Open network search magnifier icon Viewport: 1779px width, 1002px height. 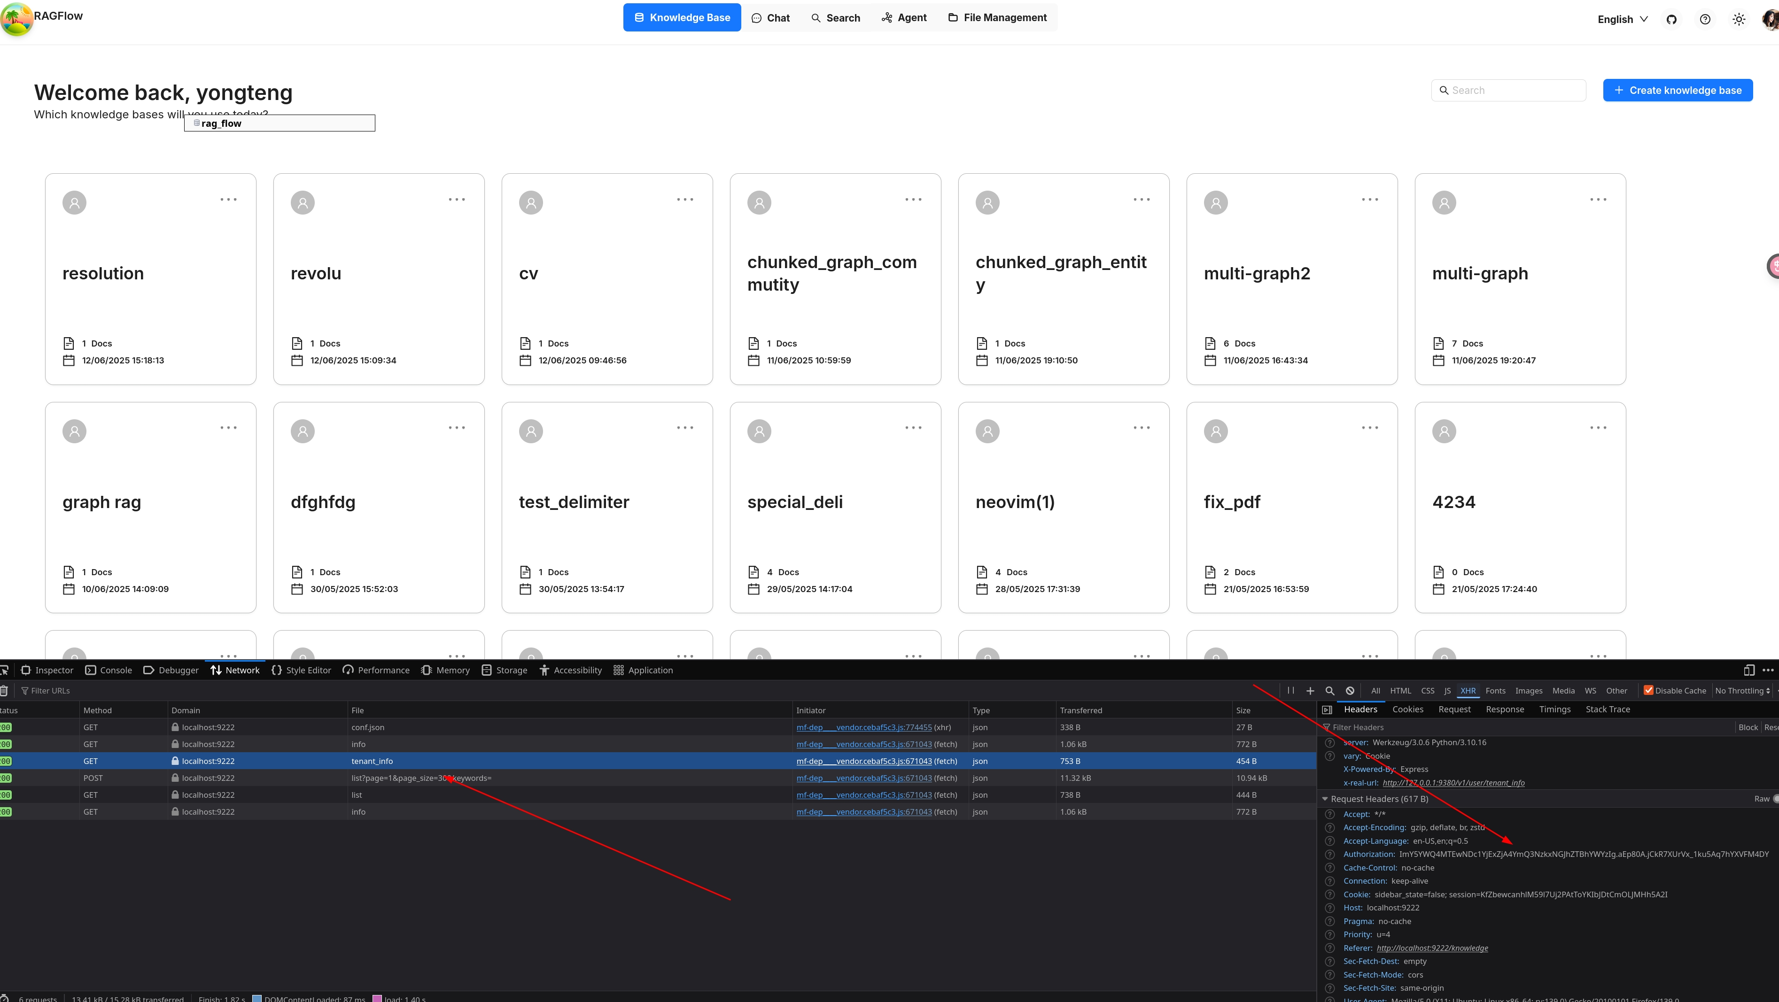coord(1329,691)
